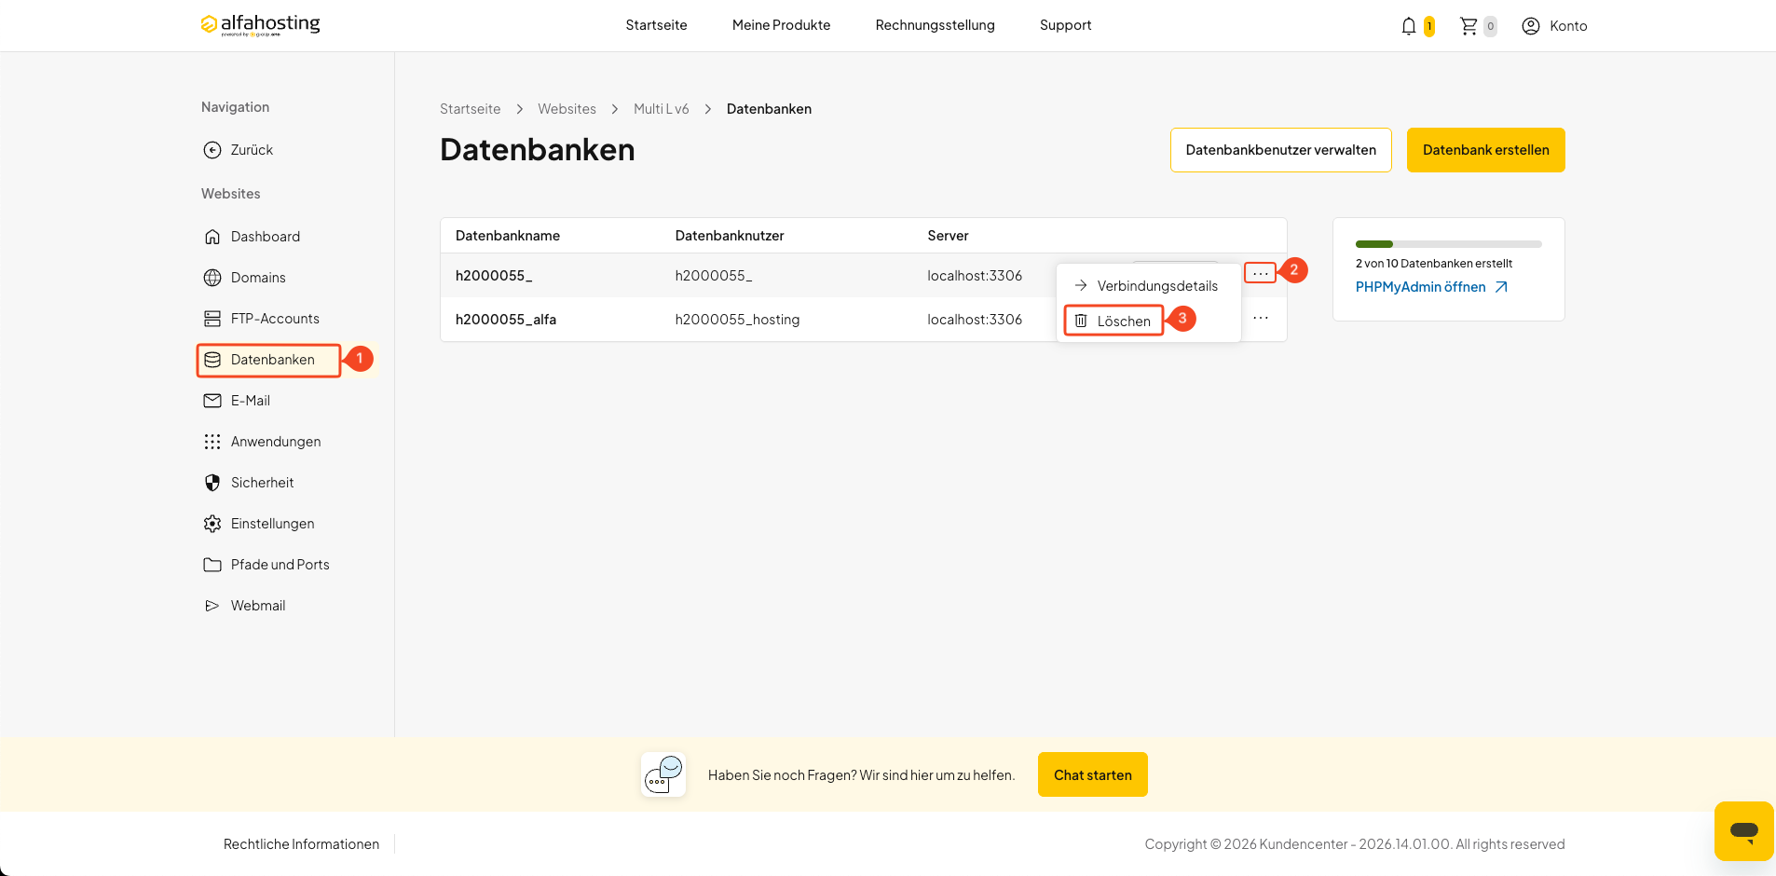Image resolution: width=1776 pixels, height=876 pixels.
Task: Click the Dashboard home icon
Action: tap(212, 237)
